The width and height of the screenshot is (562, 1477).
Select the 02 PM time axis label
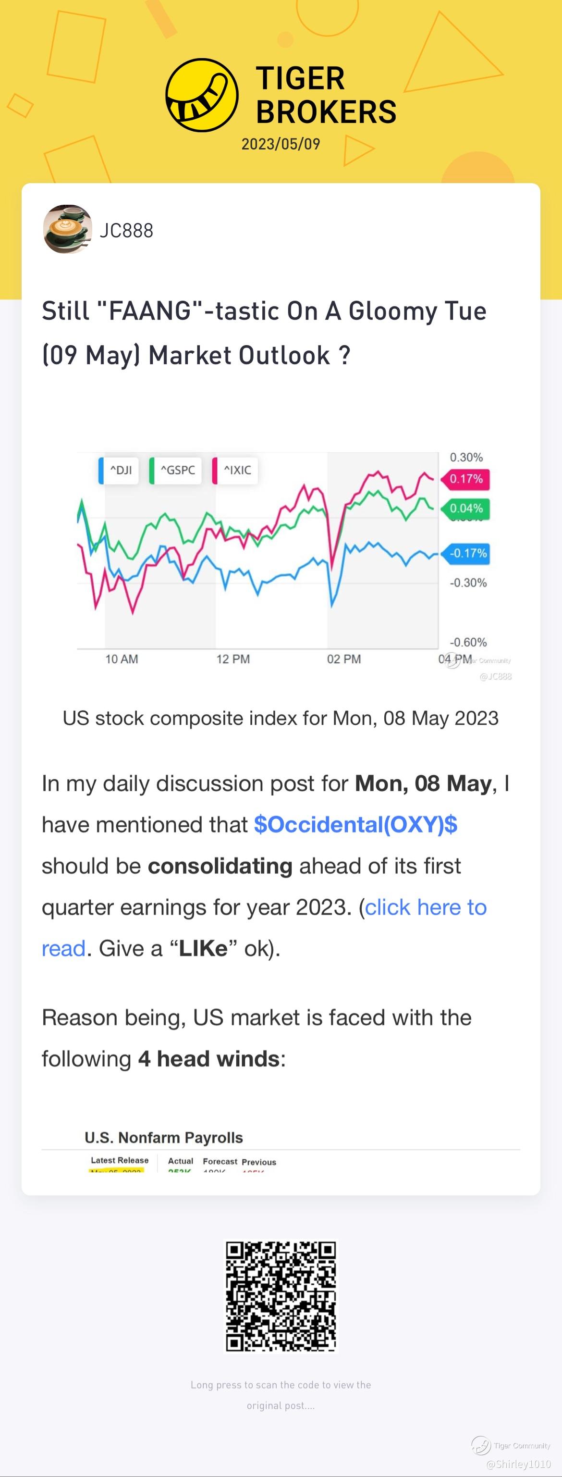tap(344, 659)
